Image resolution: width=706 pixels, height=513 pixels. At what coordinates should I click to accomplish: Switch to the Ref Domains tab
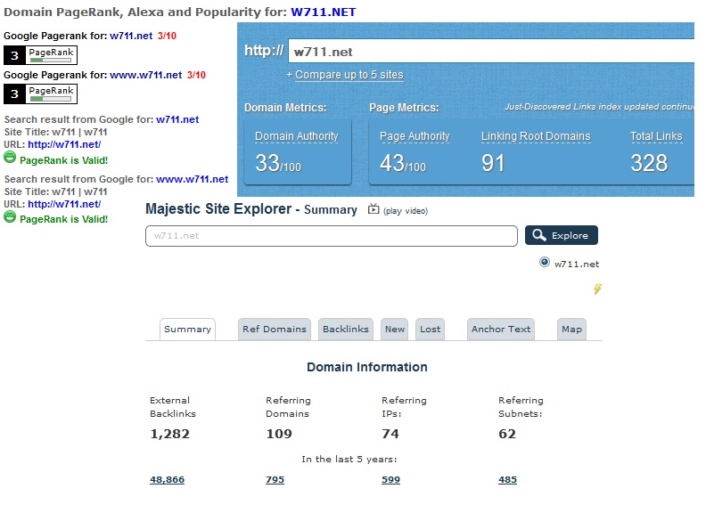click(275, 330)
